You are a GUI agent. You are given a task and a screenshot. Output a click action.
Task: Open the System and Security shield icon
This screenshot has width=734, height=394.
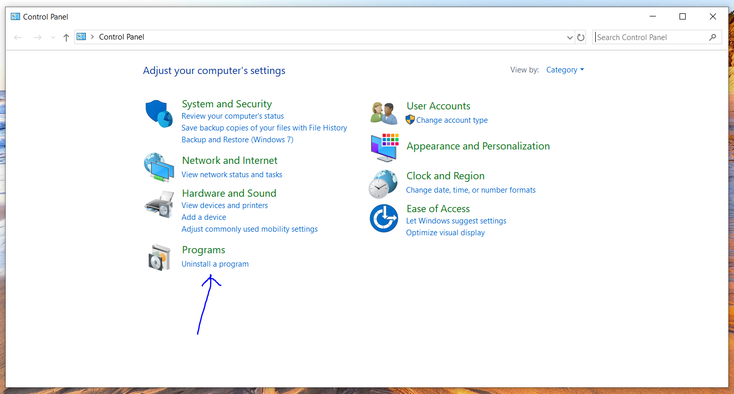(x=158, y=114)
